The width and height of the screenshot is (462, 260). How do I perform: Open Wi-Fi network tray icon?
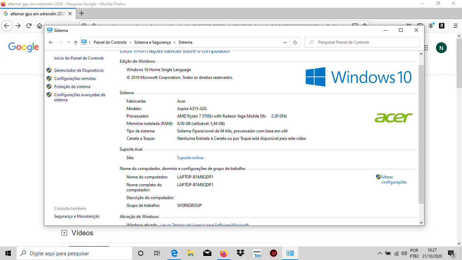[396, 253]
